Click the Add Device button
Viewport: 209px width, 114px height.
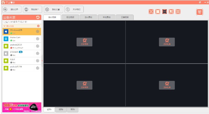tap(12, 9)
